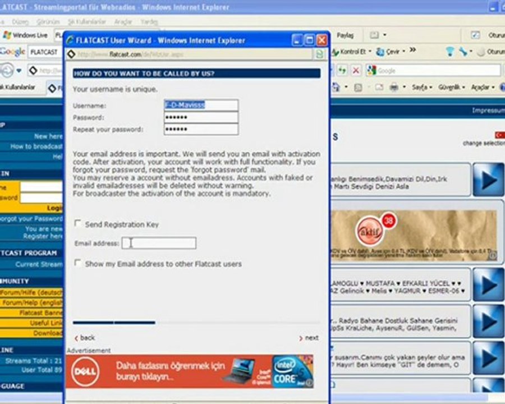Play the Radyo Bahane Dostluk Sahane stream
Screen dimensions: 505x404
(488, 322)
